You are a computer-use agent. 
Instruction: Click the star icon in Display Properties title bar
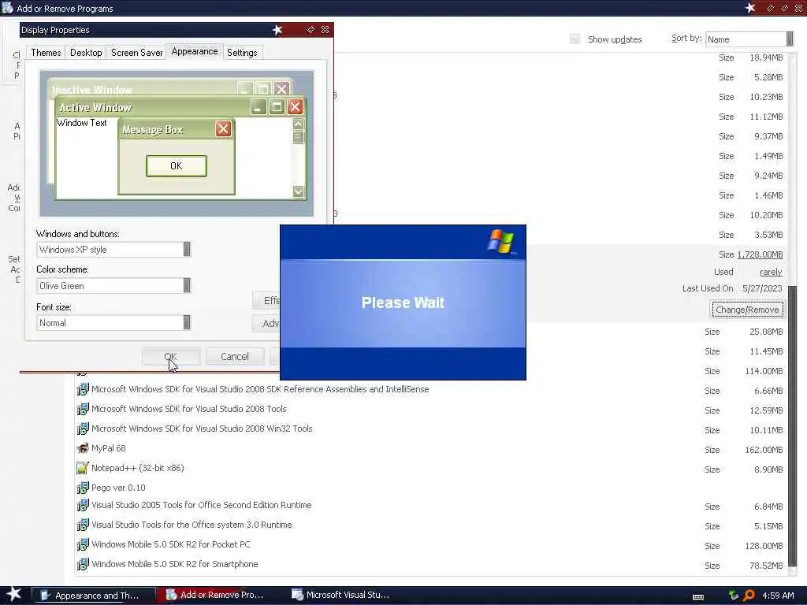pos(277,30)
